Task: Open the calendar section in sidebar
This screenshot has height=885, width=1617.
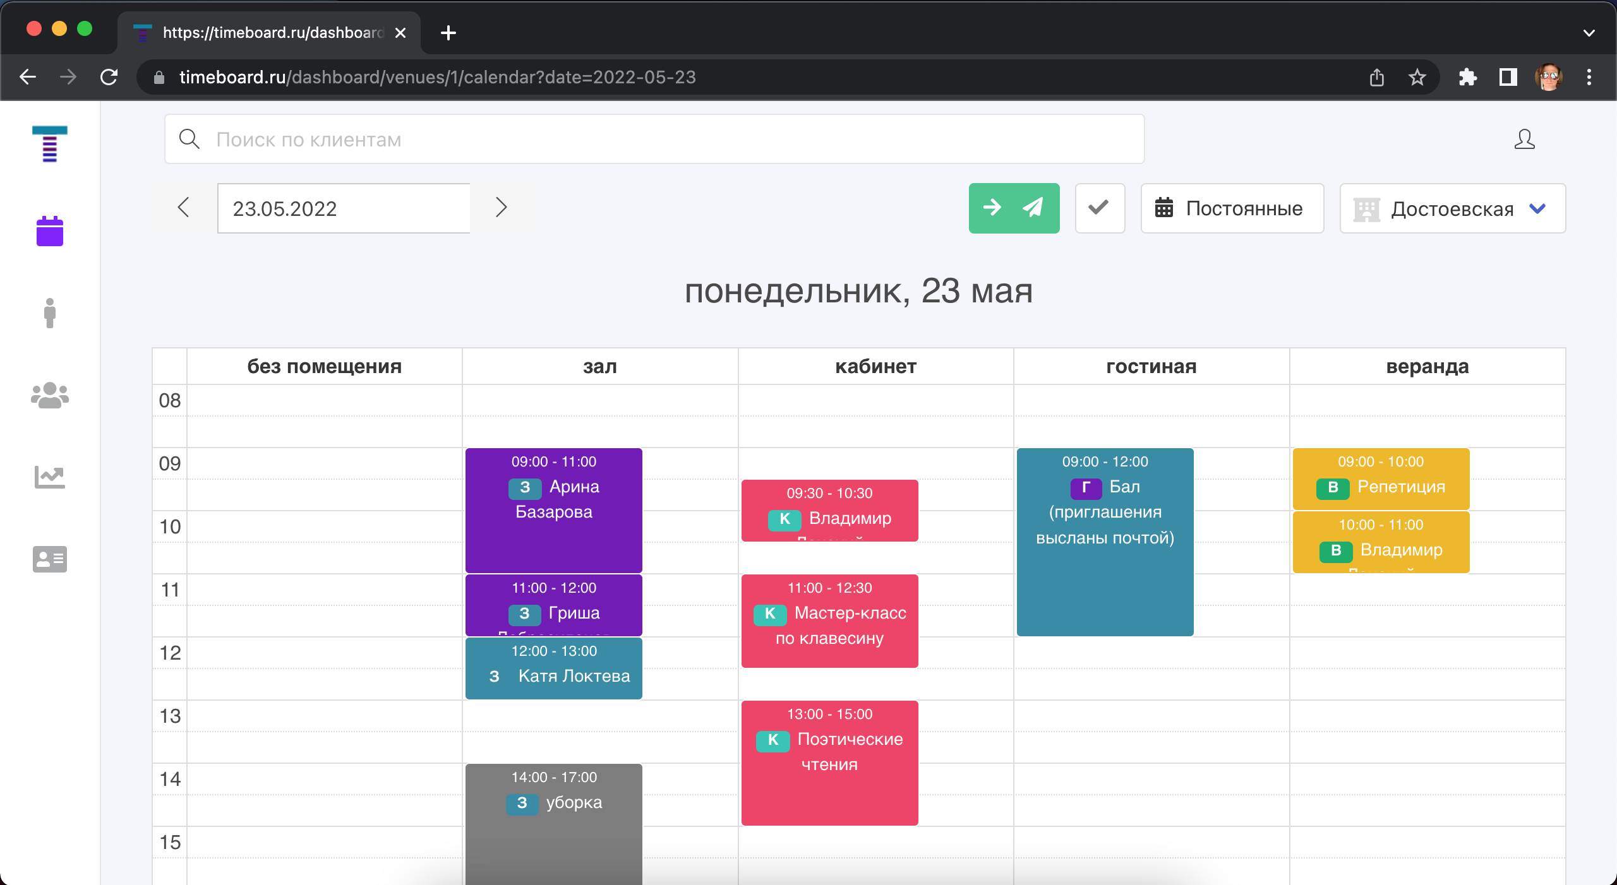Action: click(50, 231)
